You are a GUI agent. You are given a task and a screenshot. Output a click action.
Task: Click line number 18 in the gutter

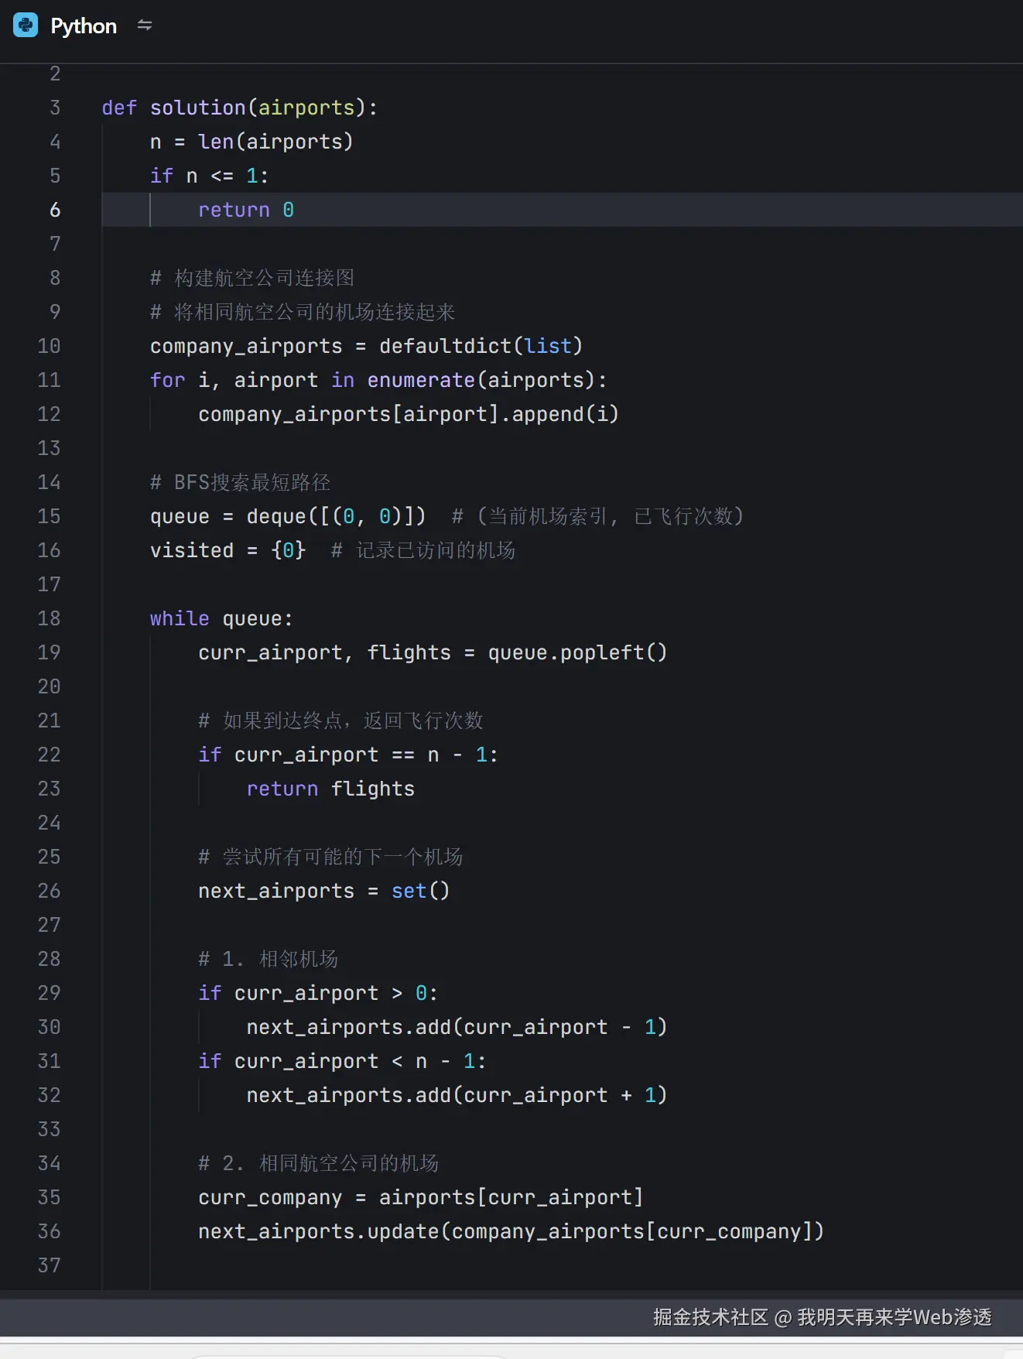[x=49, y=618]
